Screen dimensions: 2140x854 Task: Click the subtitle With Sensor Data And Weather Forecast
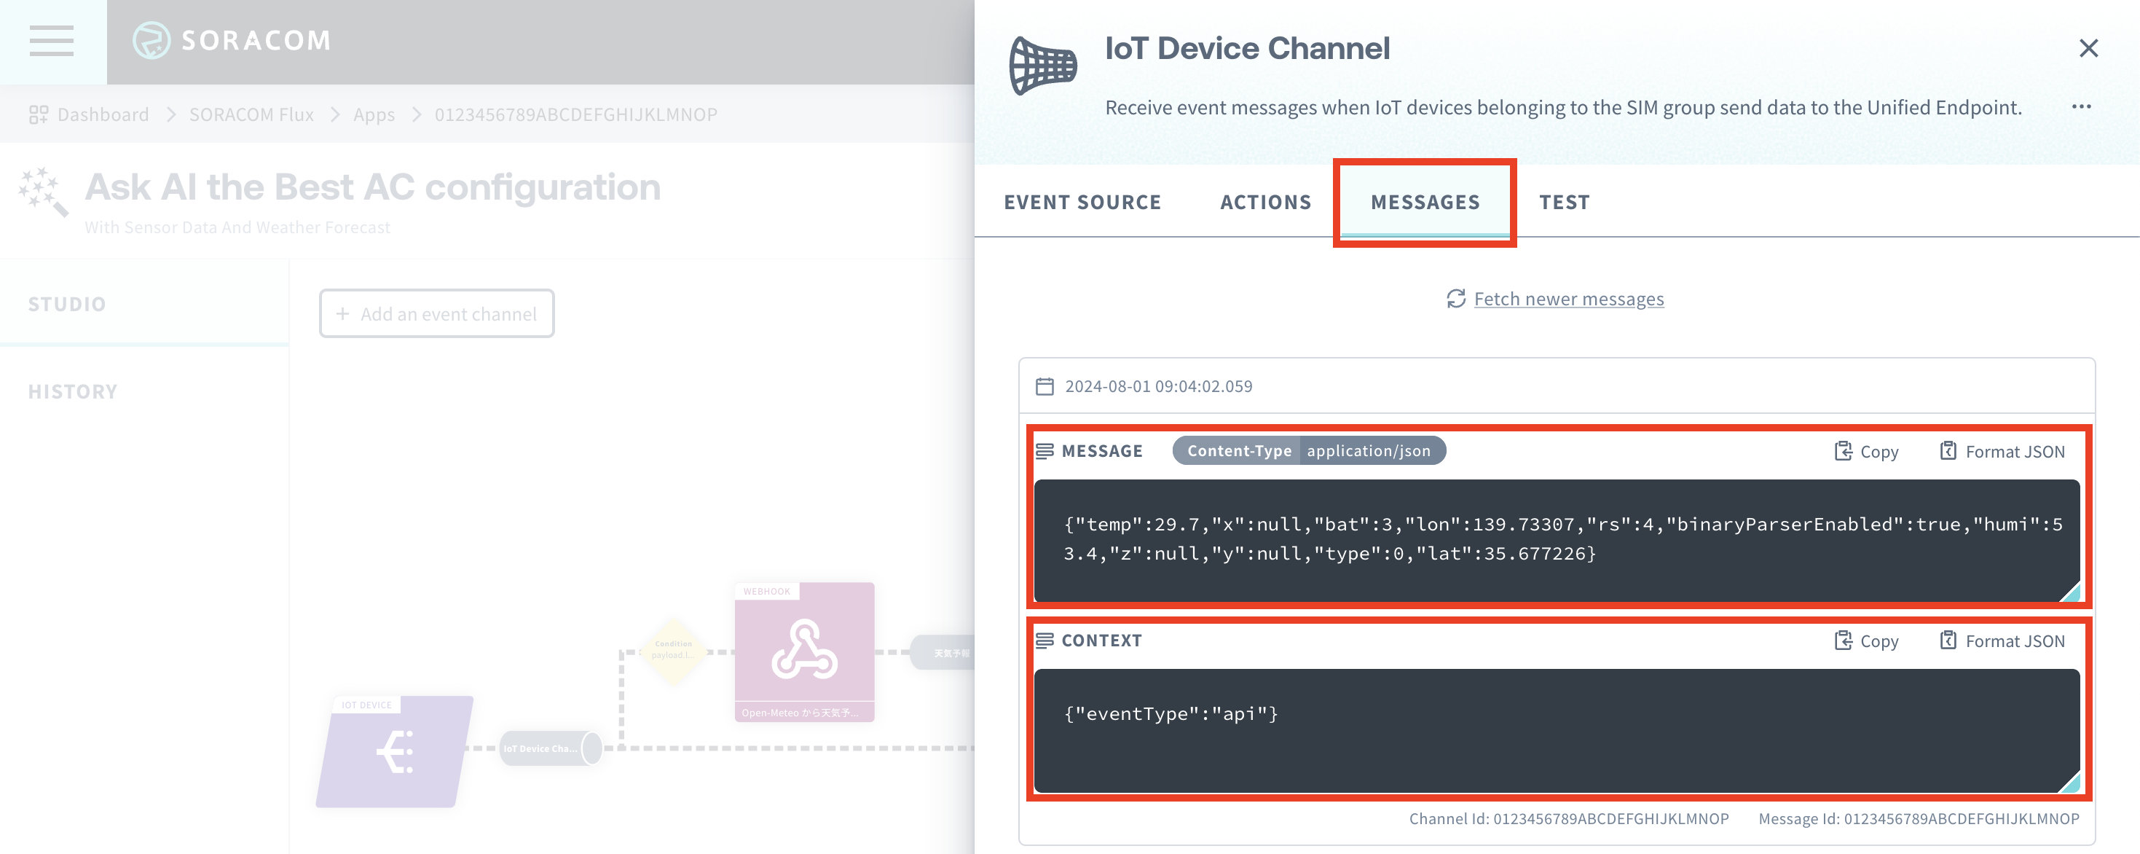pos(237,227)
